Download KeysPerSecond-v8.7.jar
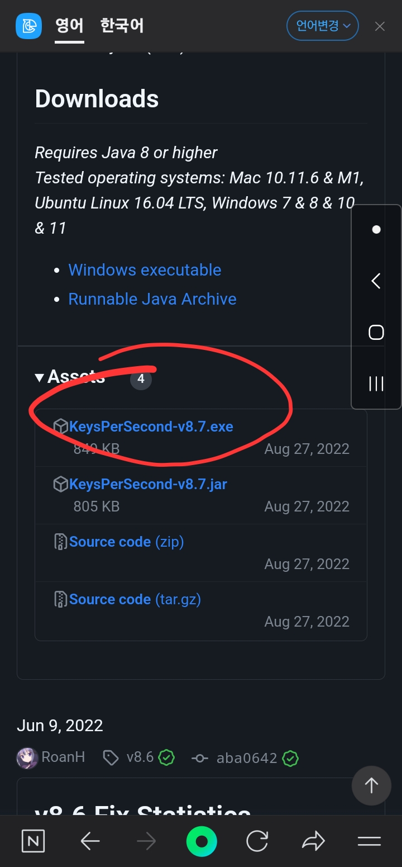The width and height of the screenshot is (402, 867). tap(148, 484)
